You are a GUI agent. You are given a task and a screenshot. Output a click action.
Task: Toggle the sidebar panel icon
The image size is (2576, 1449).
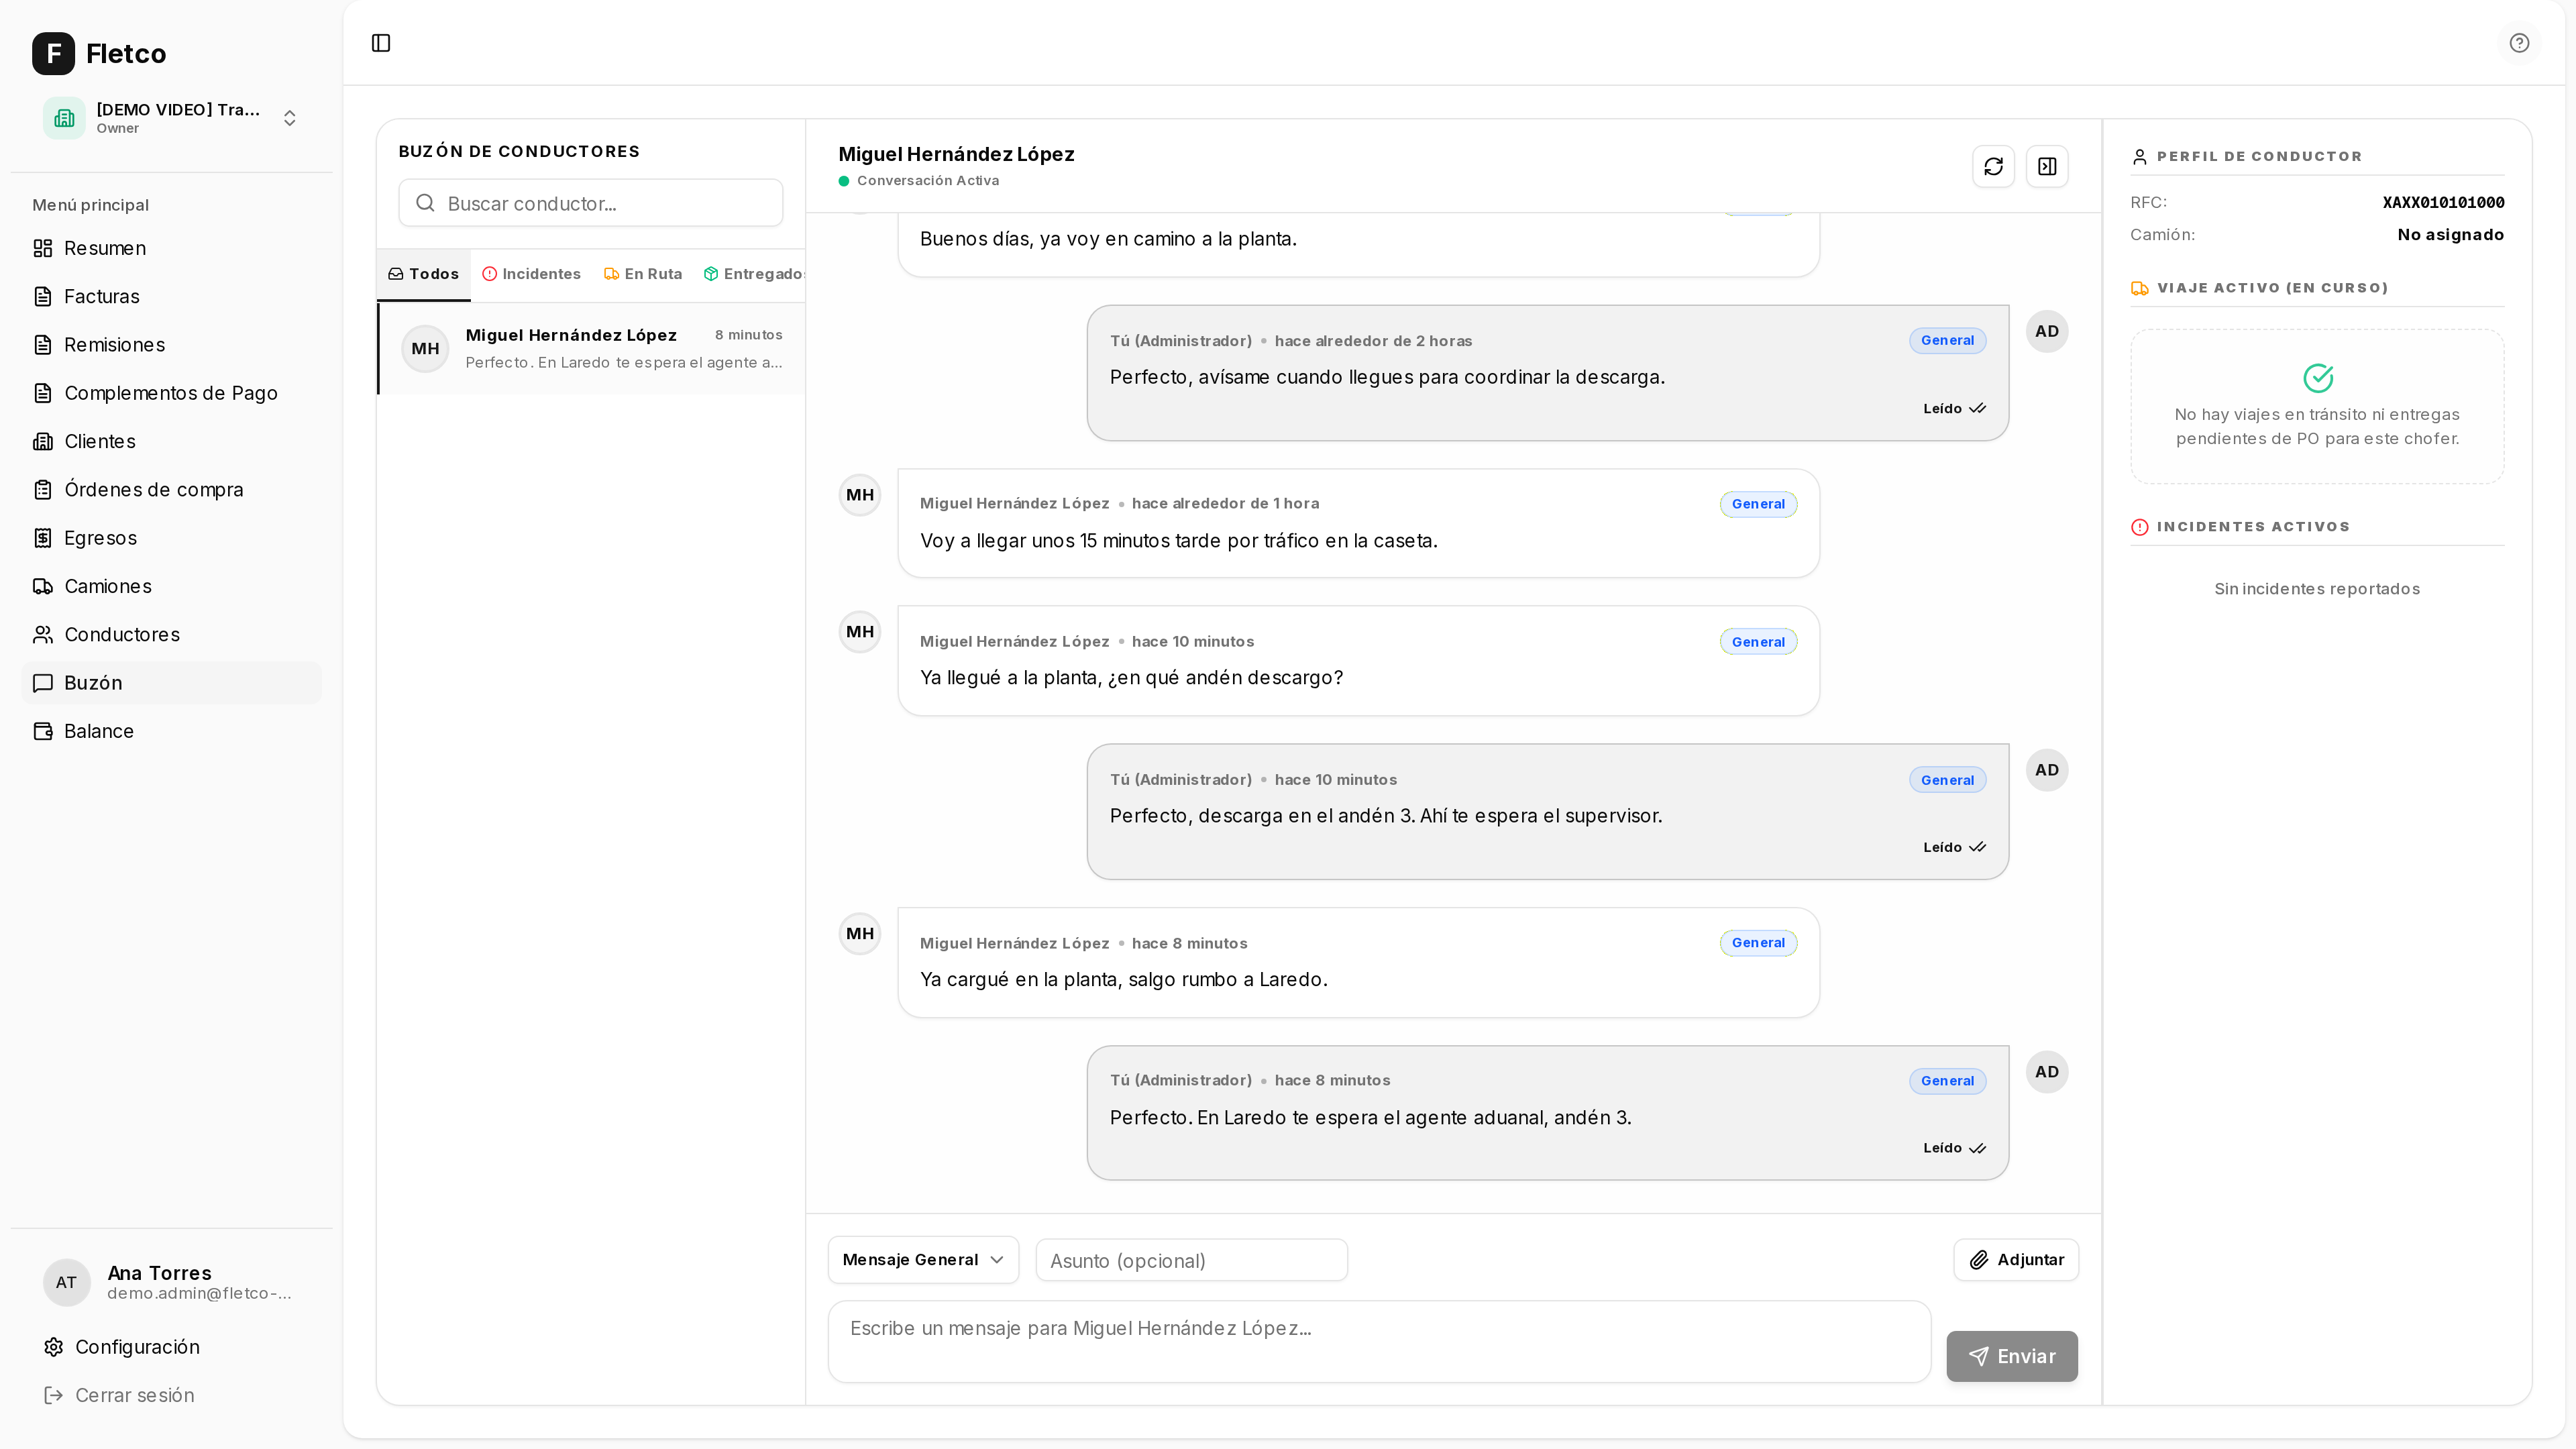(381, 43)
